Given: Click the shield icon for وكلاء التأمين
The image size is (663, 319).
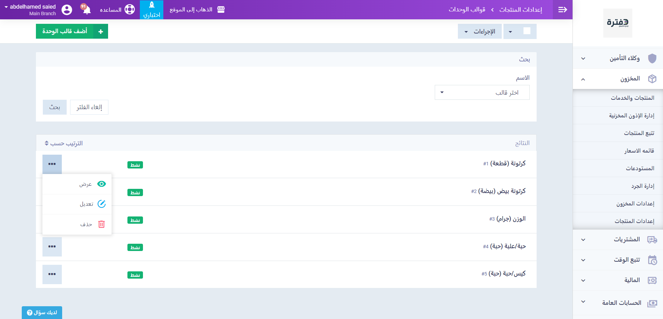Looking at the screenshot, I should pos(652,58).
